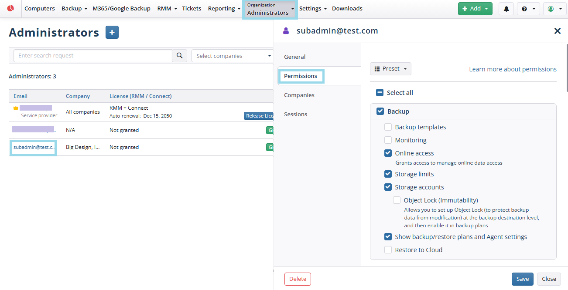Switch to the Permissions tab
568x290 pixels.
click(301, 76)
